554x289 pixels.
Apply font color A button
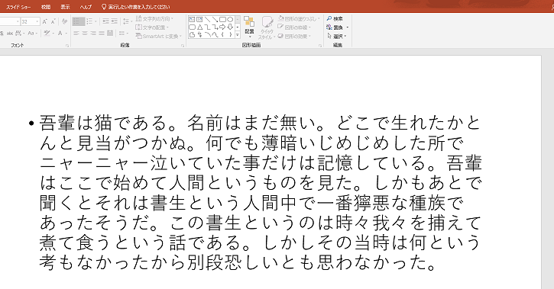[x=60, y=33]
